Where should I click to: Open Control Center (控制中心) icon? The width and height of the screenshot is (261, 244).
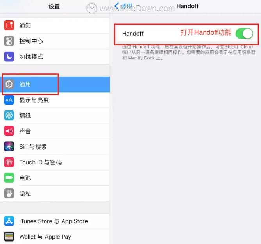(x=9, y=41)
